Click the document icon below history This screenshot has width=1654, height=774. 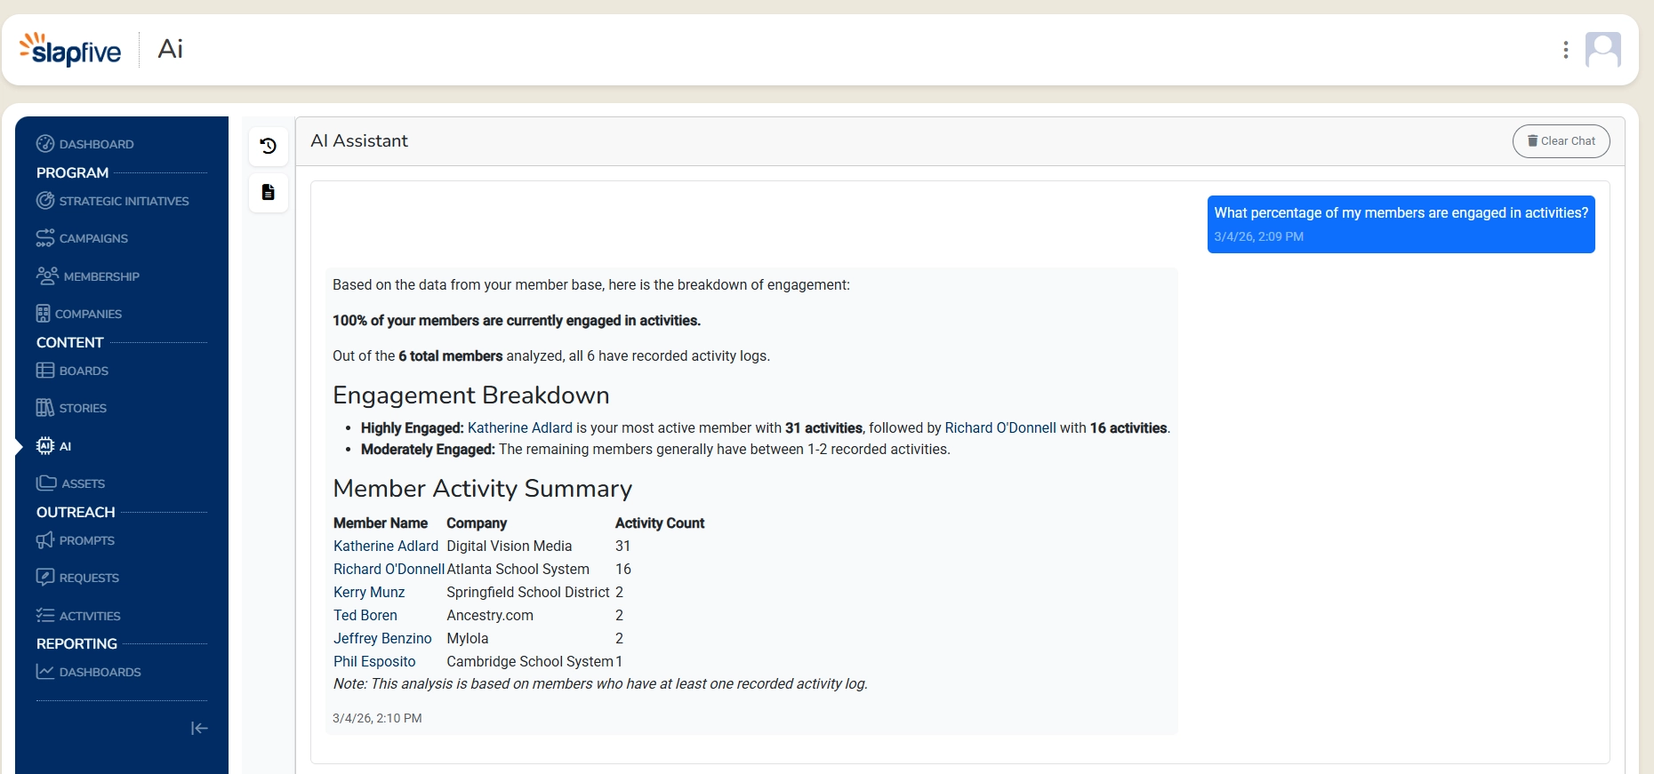click(x=268, y=192)
